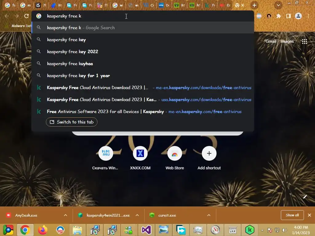Open the volume speaker tray icon
Viewport: 315px width, 236px height.
point(284,230)
